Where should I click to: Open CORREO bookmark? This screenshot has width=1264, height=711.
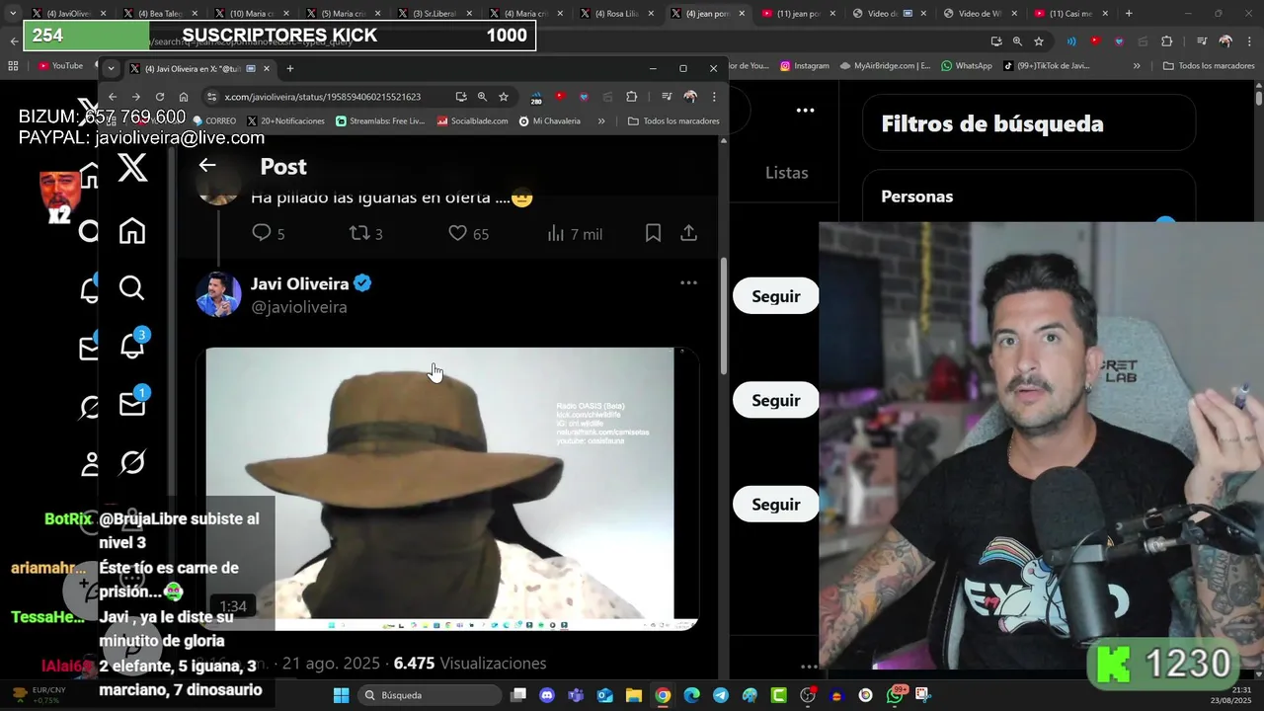(x=215, y=120)
